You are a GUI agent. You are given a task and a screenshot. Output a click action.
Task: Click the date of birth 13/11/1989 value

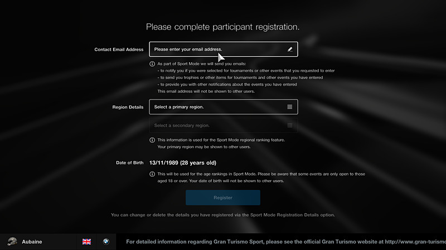click(183, 163)
